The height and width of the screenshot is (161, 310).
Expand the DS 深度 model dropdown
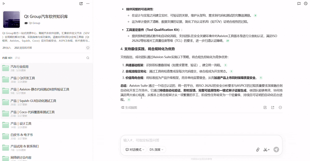(x=156, y=150)
